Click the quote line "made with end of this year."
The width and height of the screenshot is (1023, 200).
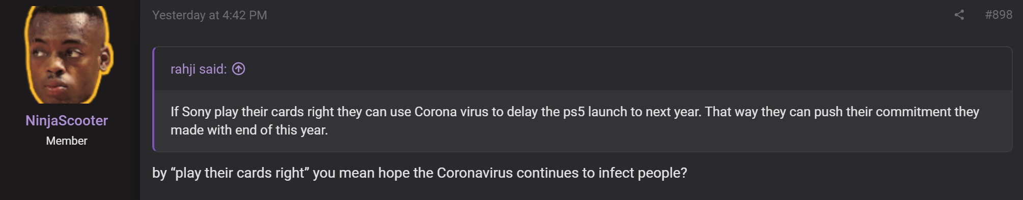pos(249,130)
